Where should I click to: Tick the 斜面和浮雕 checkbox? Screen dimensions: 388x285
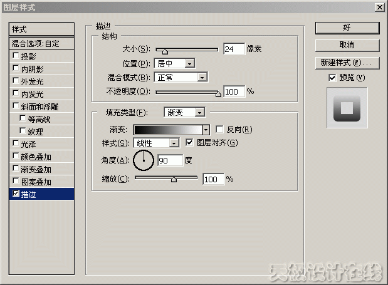click(16, 106)
